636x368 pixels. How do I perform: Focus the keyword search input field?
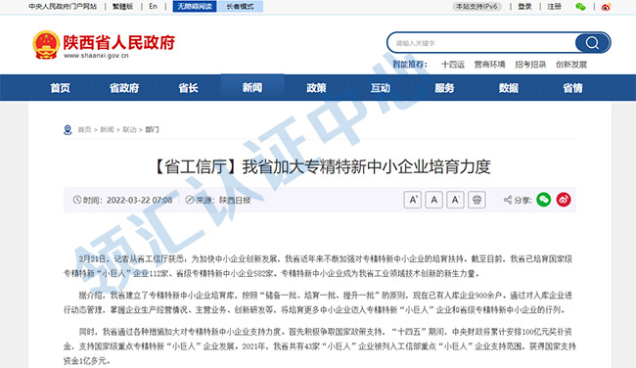[x=481, y=43]
